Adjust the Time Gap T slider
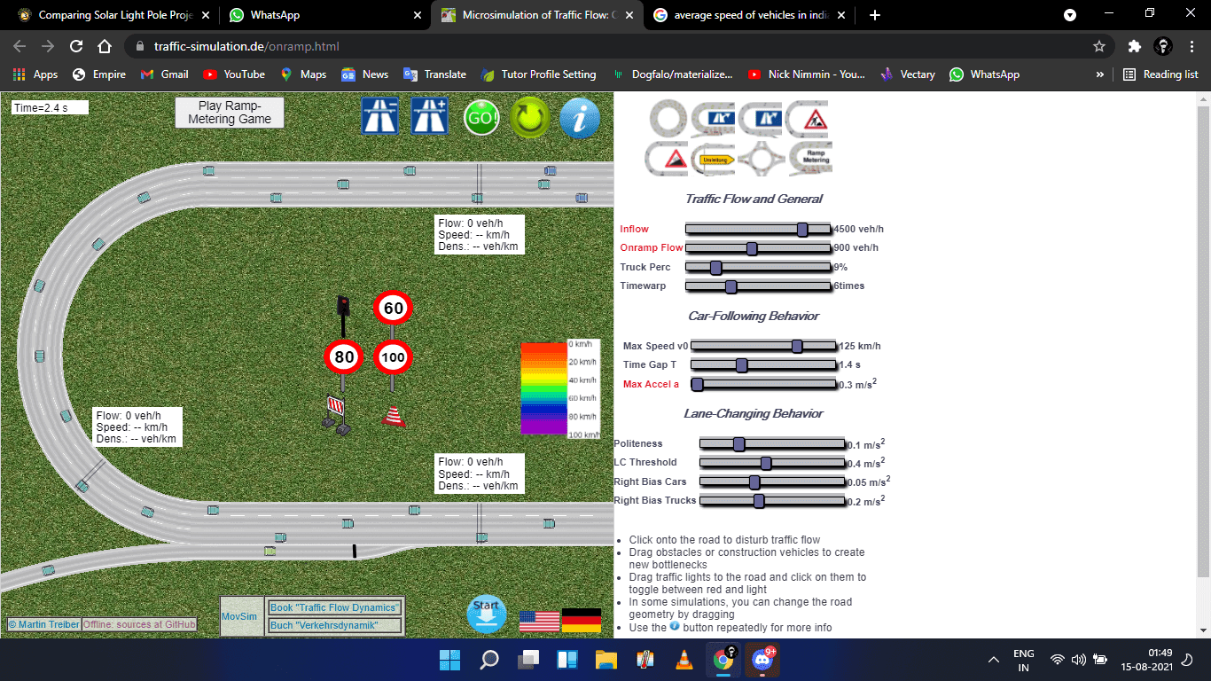Viewport: 1211px width, 681px height. click(763, 365)
